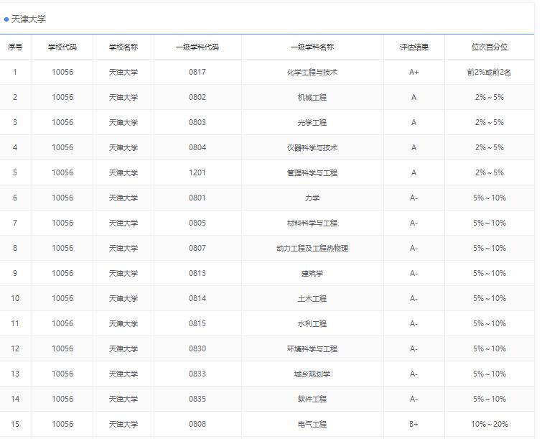Click sequence number 12
542x439 pixels.
pos(15,348)
